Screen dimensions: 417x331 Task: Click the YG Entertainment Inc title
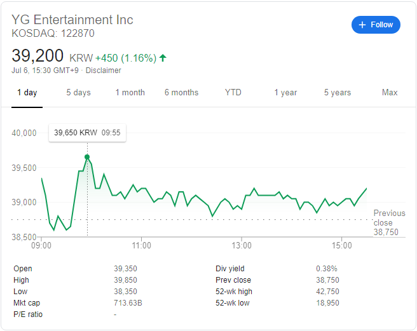(72, 20)
